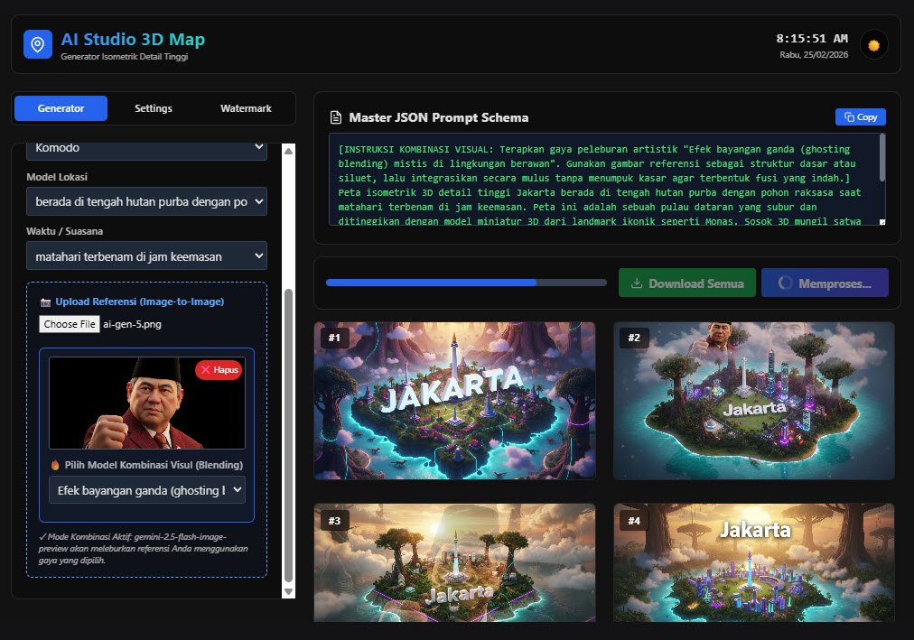914x640 pixels.
Task: Open the Komodo dropdown
Action: [x=147, y=149]
